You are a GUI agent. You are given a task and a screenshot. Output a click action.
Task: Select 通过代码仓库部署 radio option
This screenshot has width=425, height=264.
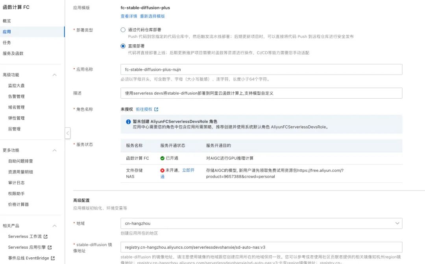click(123, 30)
